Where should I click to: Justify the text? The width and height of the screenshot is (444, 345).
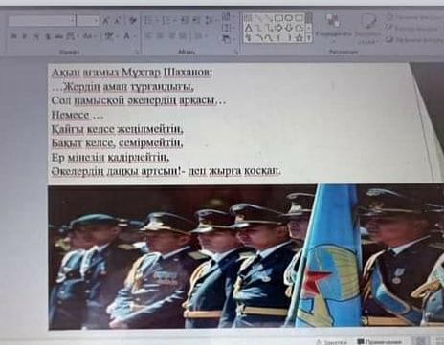[183, 36]
